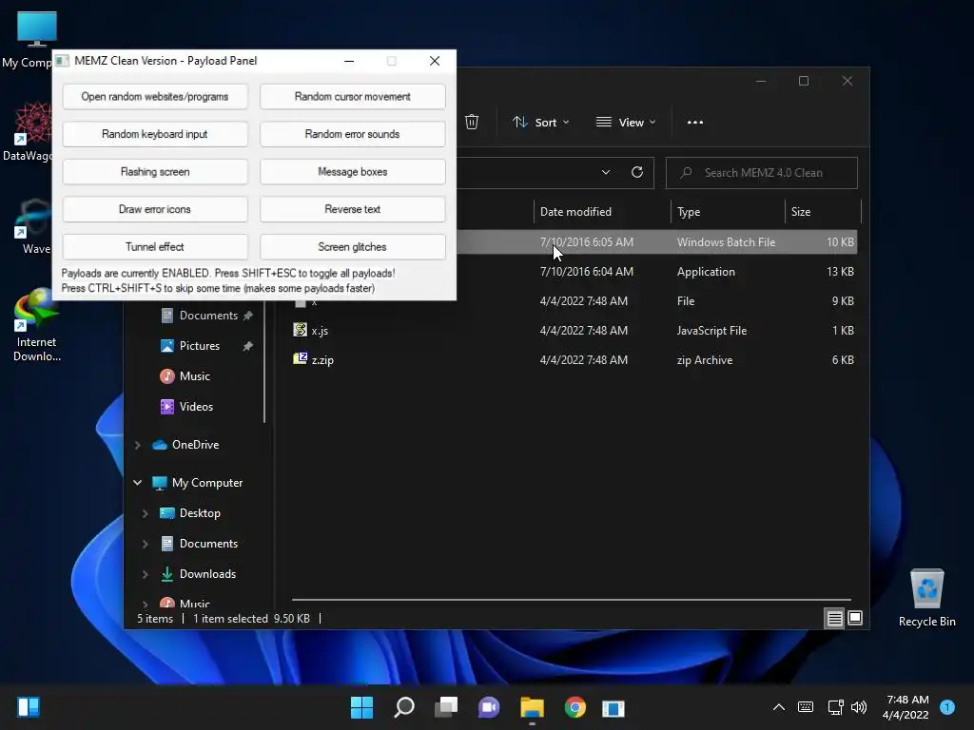Image resolution: width=974 pixels, height=730 pixels.
Task: Open Task View from taskbar
Action: click(x=446, y=707)
